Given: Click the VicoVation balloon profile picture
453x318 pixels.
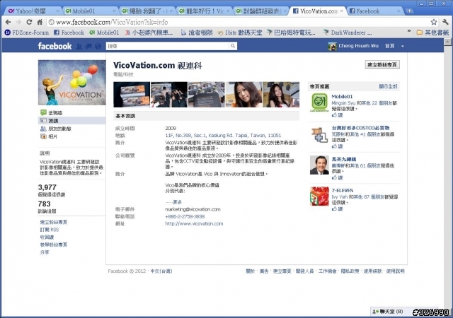Looking at the screenshot, I should (x=72, y=83).
